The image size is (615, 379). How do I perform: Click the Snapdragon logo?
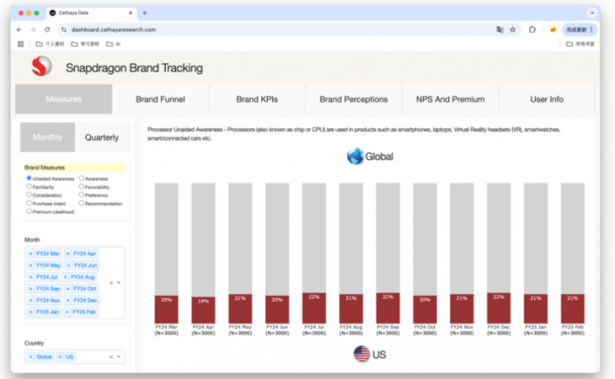pyautogui.click(x=42, y=68)
